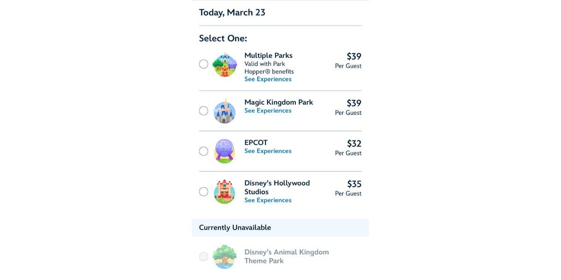Click the Hollywood Studios tower icon
Screen dimensions: 561x280
click(224, 192)
